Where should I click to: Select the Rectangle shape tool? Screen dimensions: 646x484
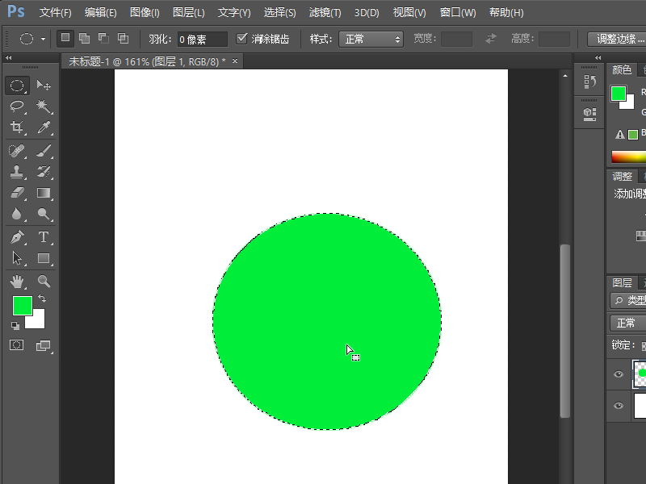coord(44,258)
